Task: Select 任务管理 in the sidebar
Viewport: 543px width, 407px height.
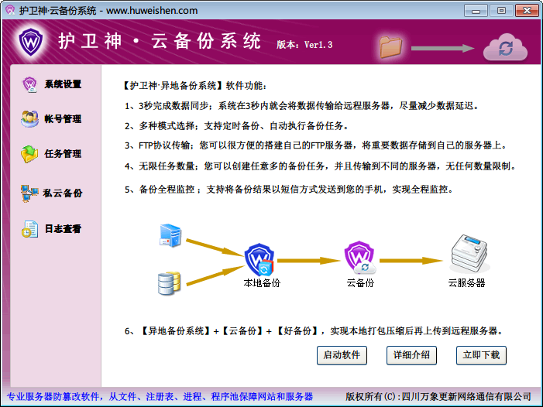Action: click(x=63, y=154)
